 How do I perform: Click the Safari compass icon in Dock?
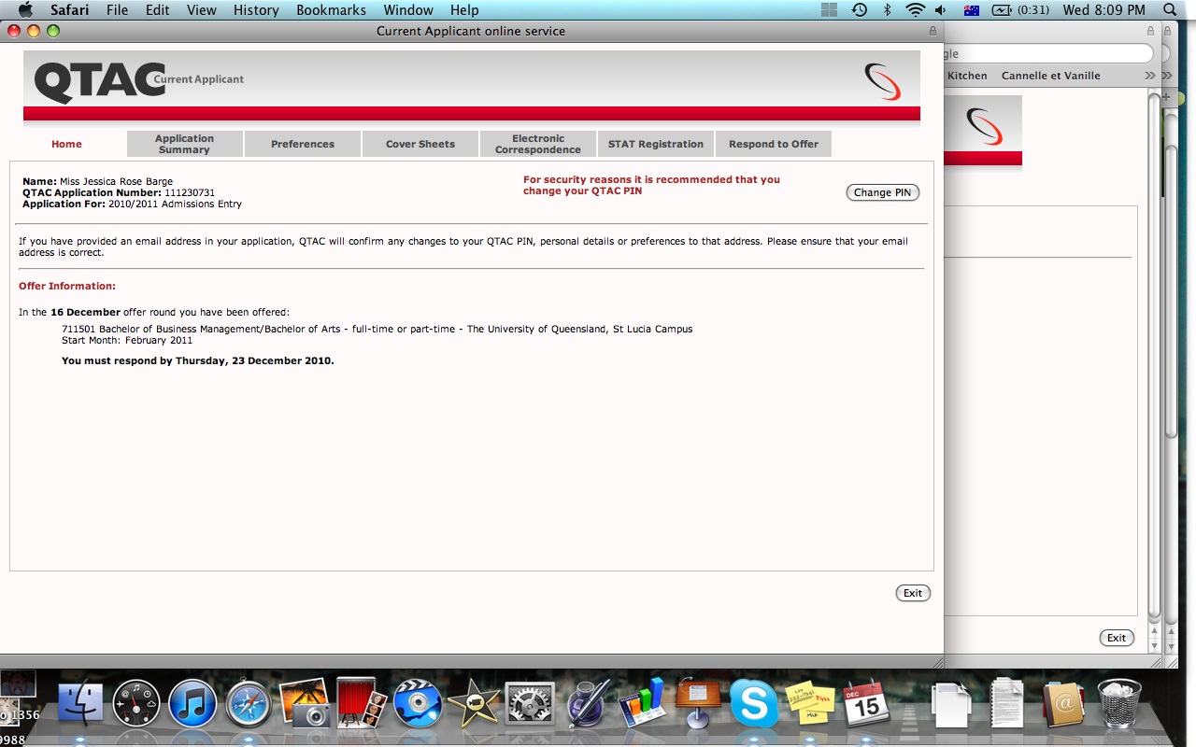249,703
